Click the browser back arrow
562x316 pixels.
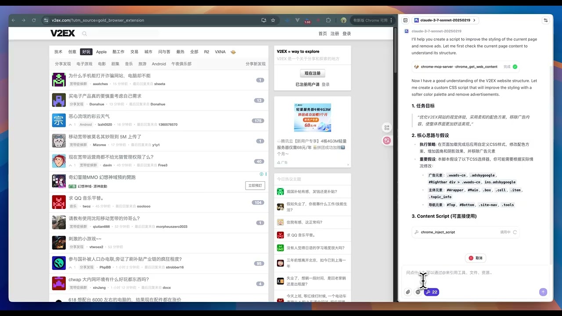[x=13, y=20]
